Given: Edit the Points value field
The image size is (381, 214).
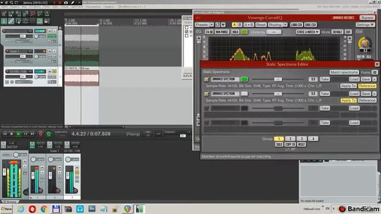Looking at the screenshot, I should pyautogui.click(x=374, y=73).
